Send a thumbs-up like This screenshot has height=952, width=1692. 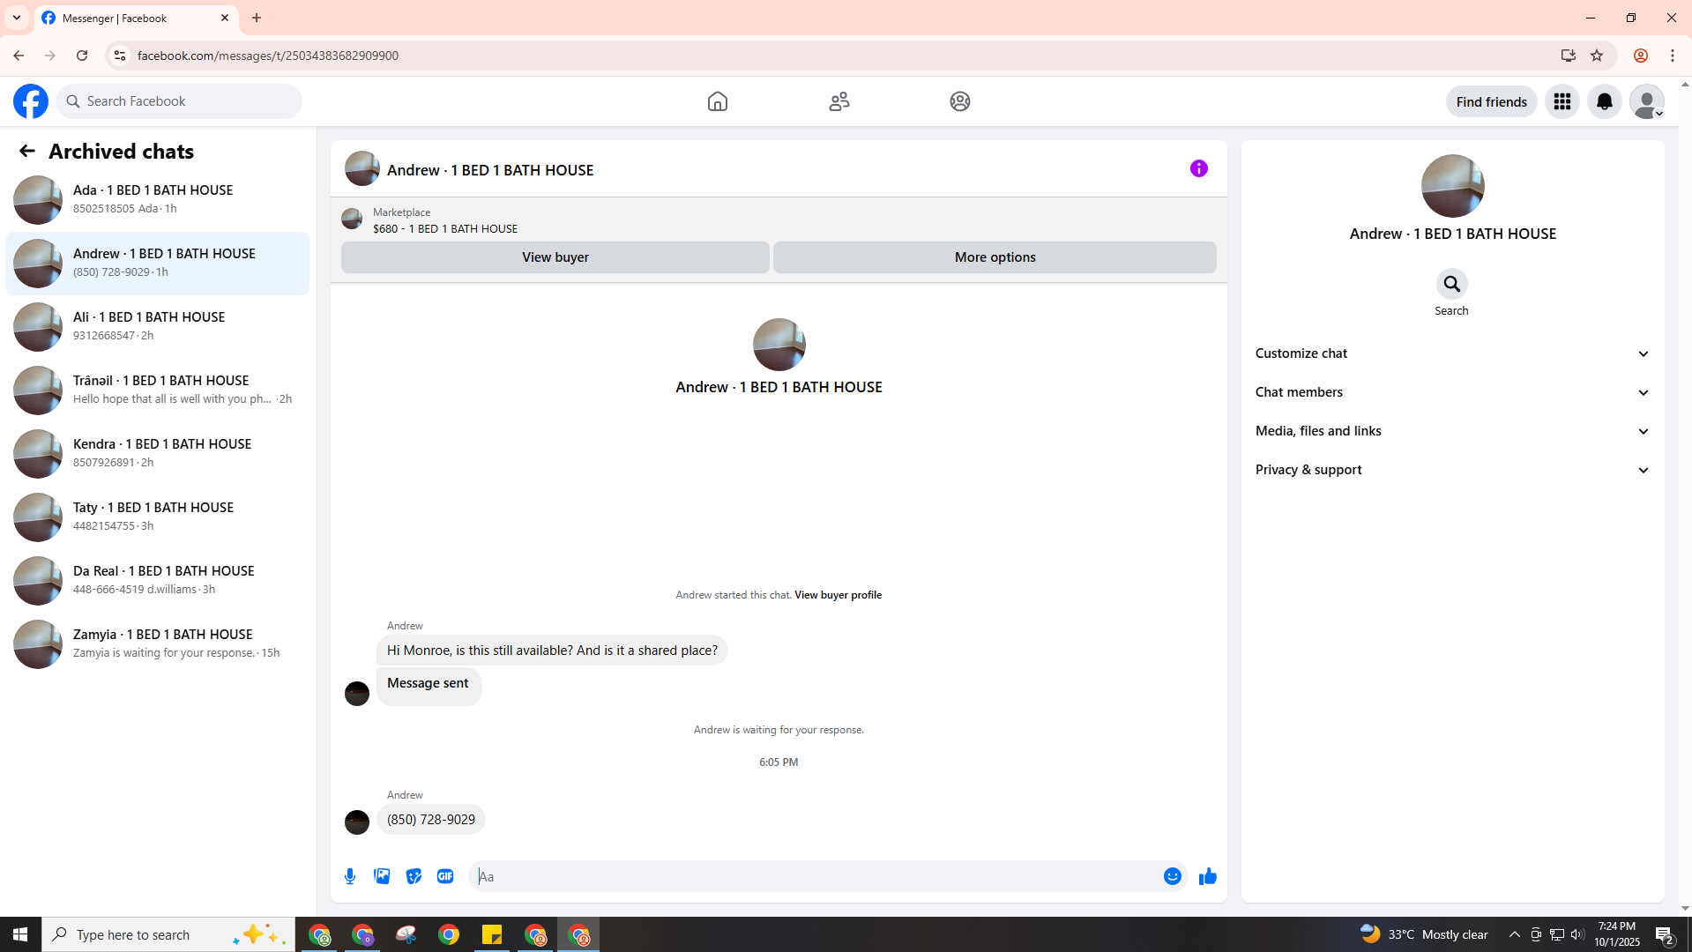coord(1208,876)
